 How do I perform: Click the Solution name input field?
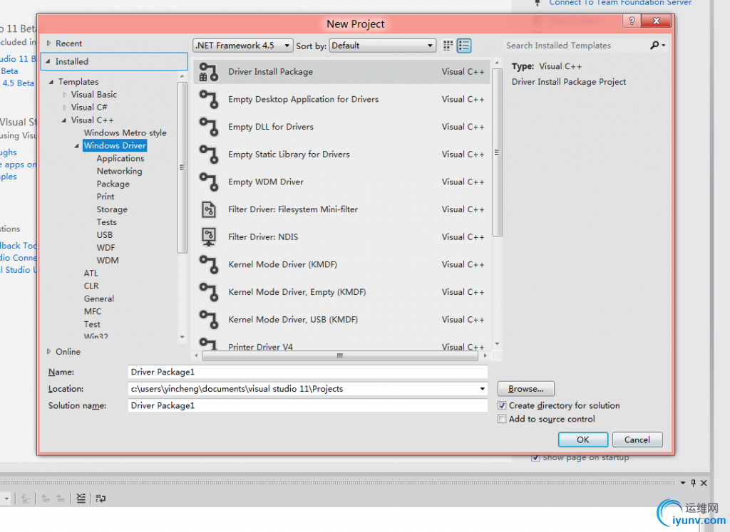pos(307,405)
